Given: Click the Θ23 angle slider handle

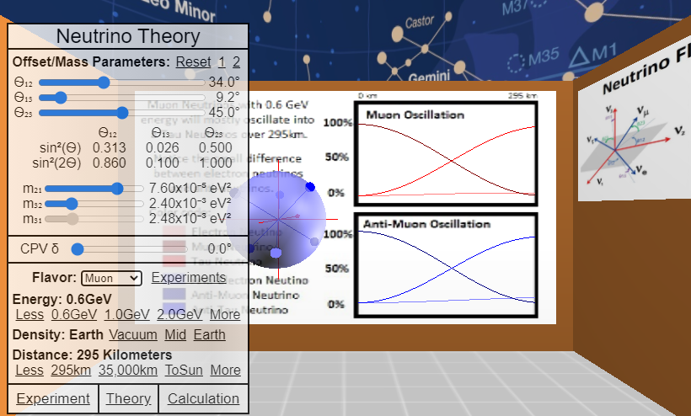Looking at the screenshot, I should coord(122,113).
